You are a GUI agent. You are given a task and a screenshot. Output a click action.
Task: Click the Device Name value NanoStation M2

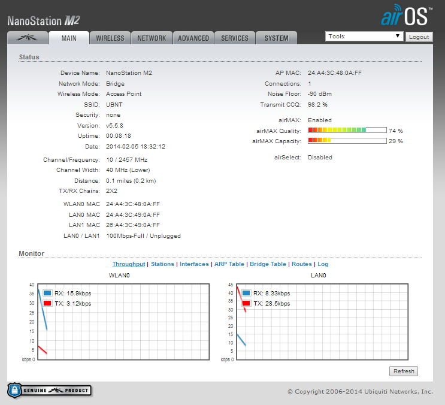click(x=129, y=73)
